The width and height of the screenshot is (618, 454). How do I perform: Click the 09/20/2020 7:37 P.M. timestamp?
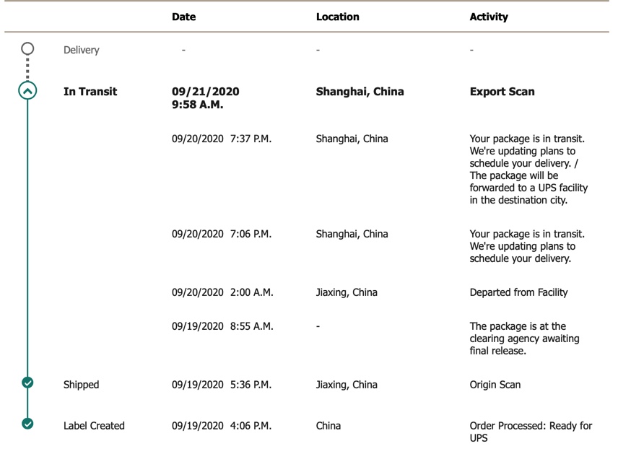point(222,139)
